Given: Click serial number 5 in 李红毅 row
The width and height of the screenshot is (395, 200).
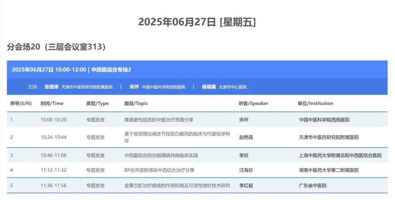Looking at the screenshot, I should tap(11, 186).
